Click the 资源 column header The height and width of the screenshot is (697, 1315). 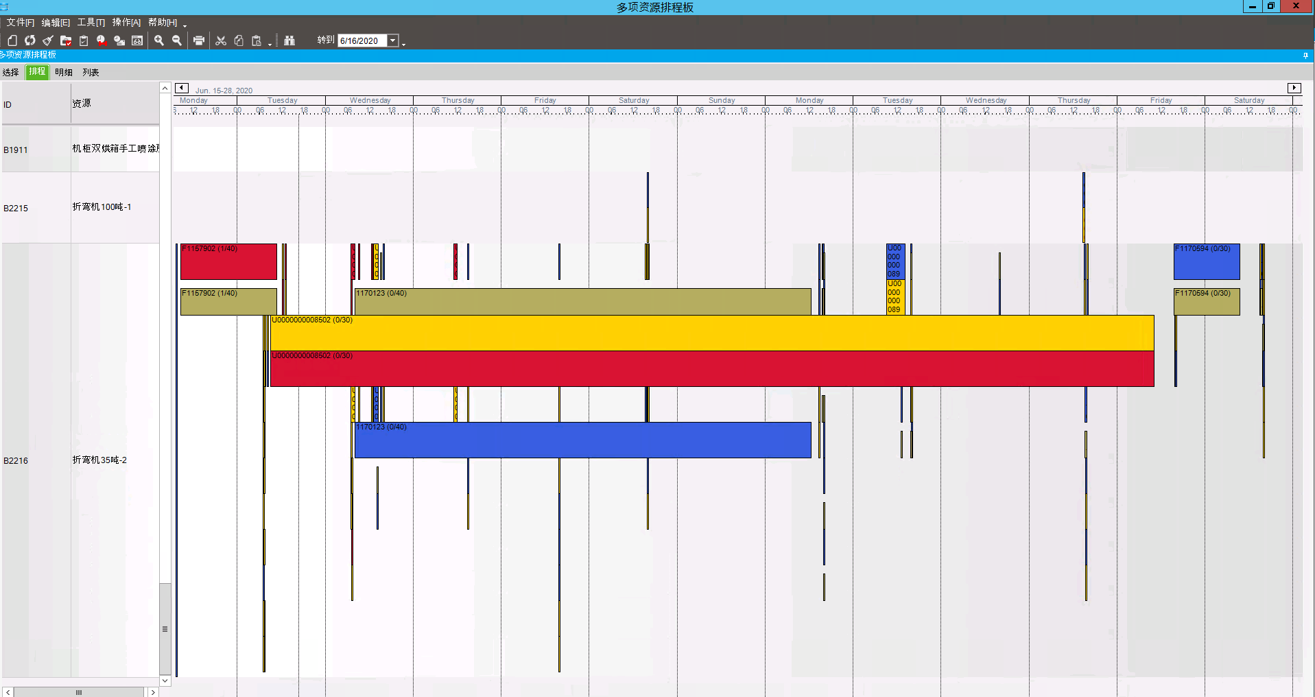pyautogui.click(x=115, y=104)
